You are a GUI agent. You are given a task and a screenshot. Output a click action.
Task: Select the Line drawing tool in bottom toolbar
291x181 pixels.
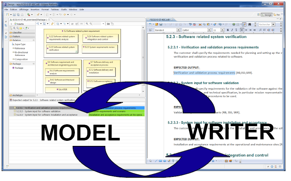pos(156,161)
